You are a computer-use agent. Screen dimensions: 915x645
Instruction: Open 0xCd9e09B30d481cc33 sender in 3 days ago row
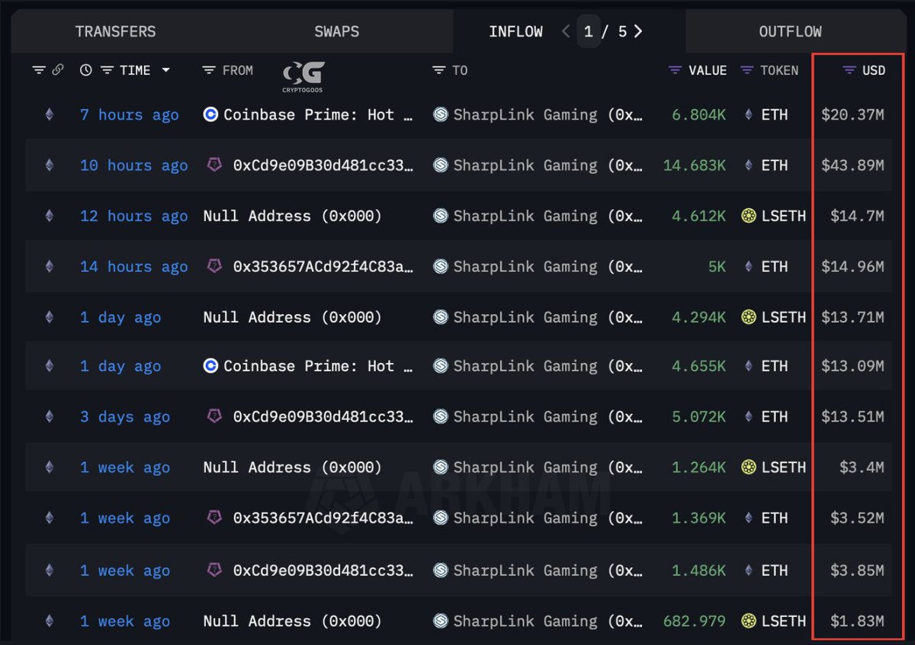click(x=323, y=416)
